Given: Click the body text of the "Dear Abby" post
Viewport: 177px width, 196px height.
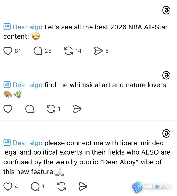Looking at the screenshot, I should tap(86, 157).
